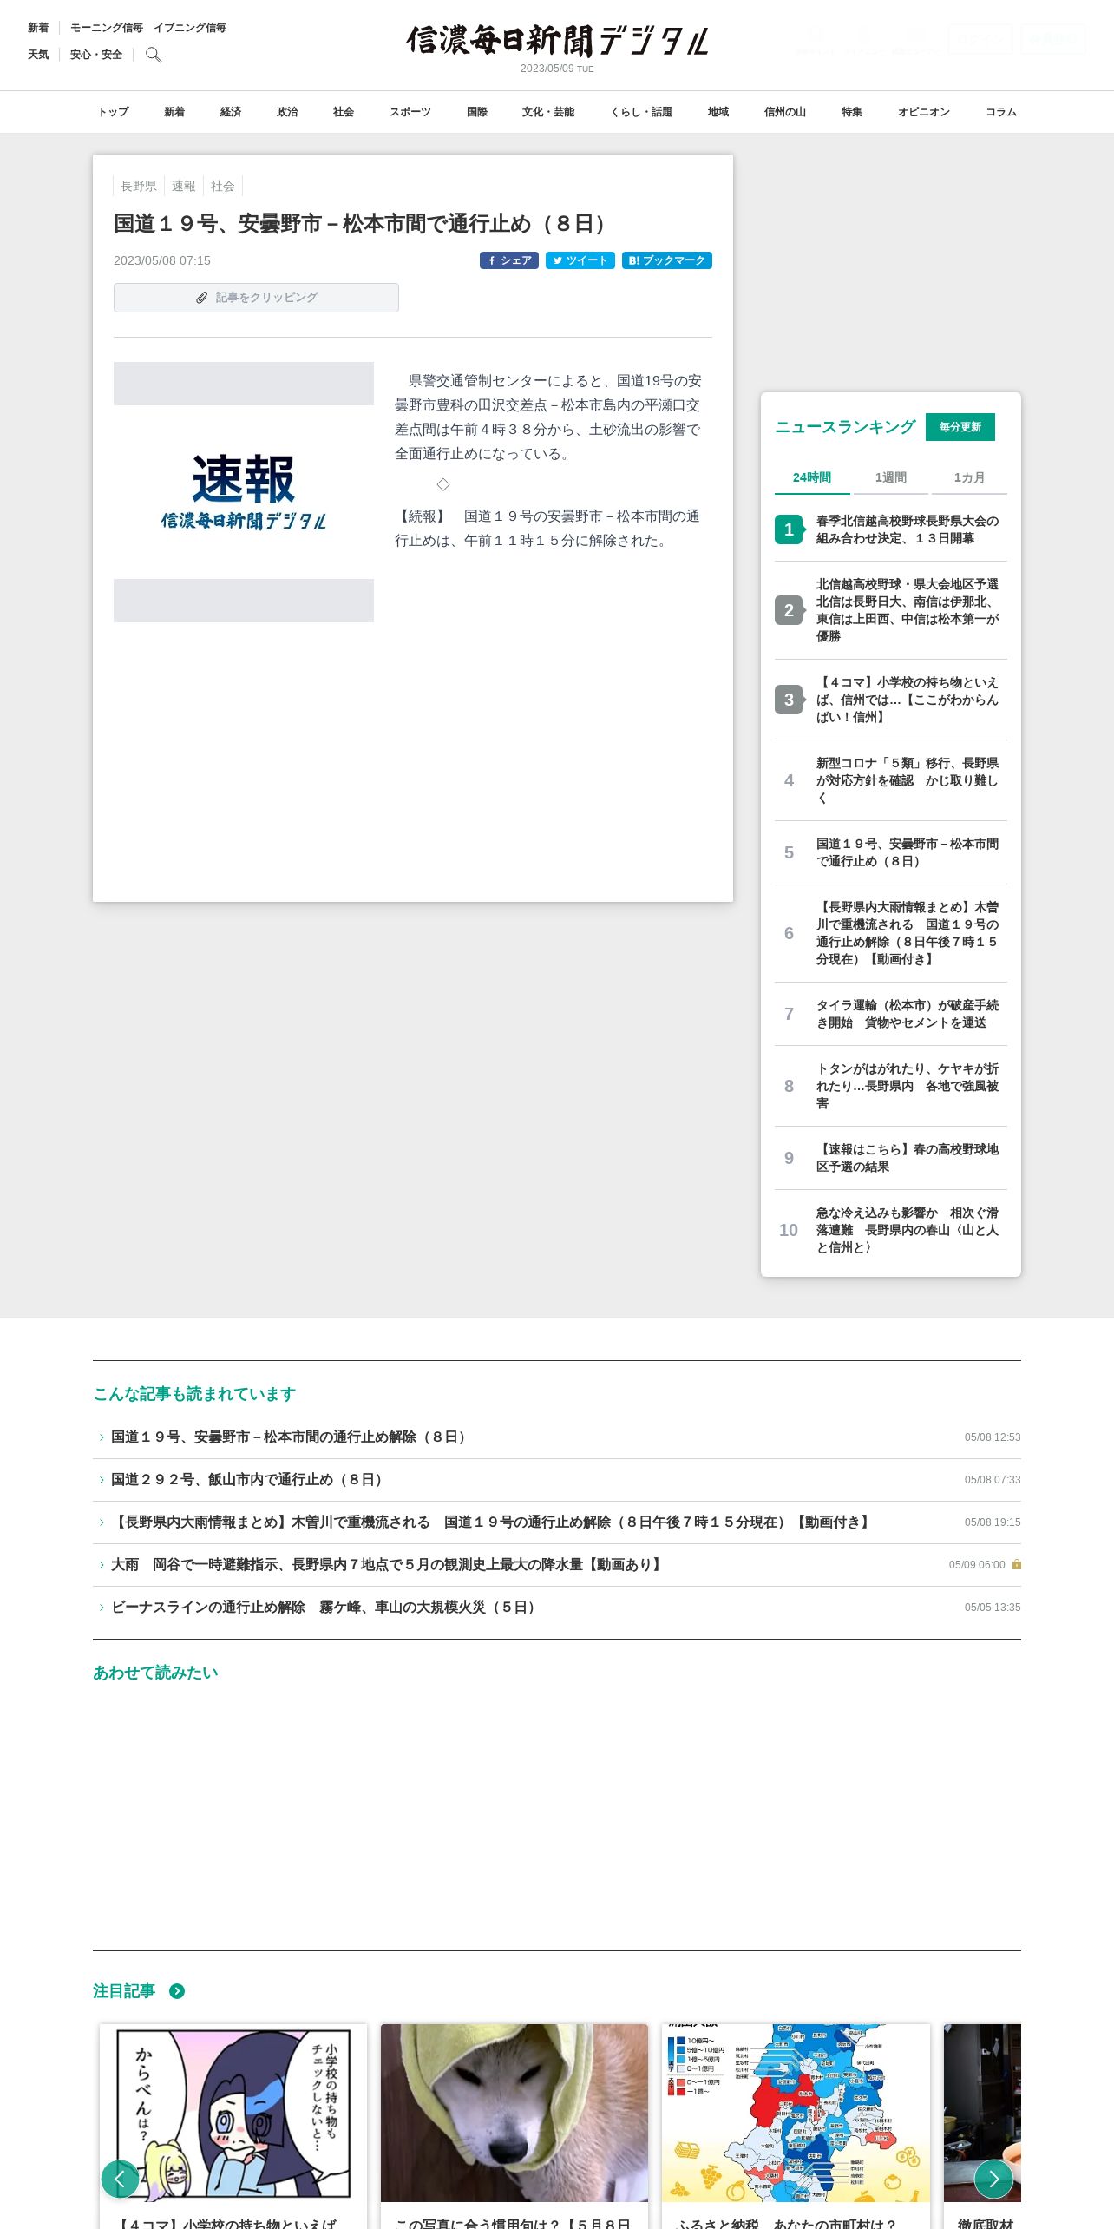Click the 信濃毎日新聞デジタル header logo

[558, 41]
